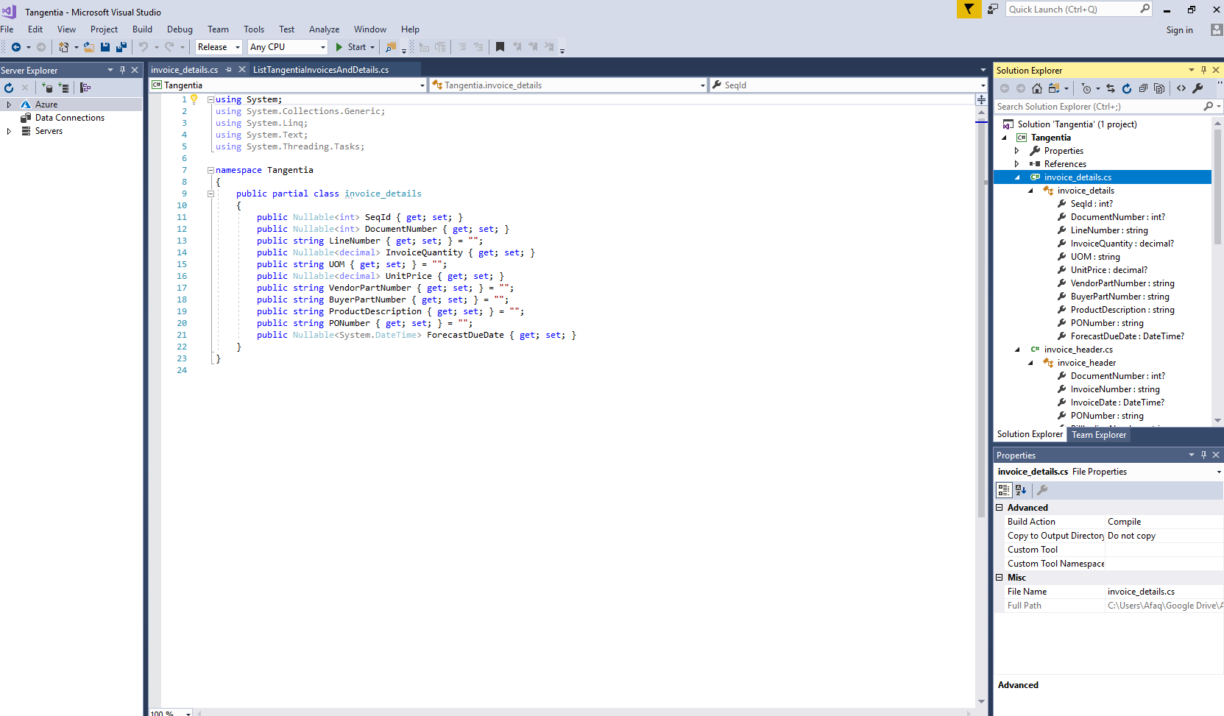
Task: Click Connect to Database icon in Server Explorer
Action: point(47,88)
